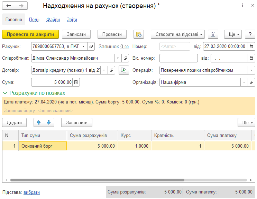Click the Дата платежу info line
Image resolution: width=257 pixels, height=199 pixels.
(102, 102)
